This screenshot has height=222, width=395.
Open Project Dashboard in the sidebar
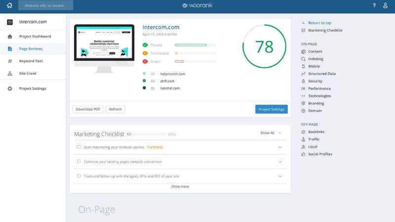click(x=35, y=37)
